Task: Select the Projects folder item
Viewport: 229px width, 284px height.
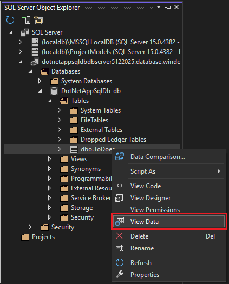Action: coord(43,237)
